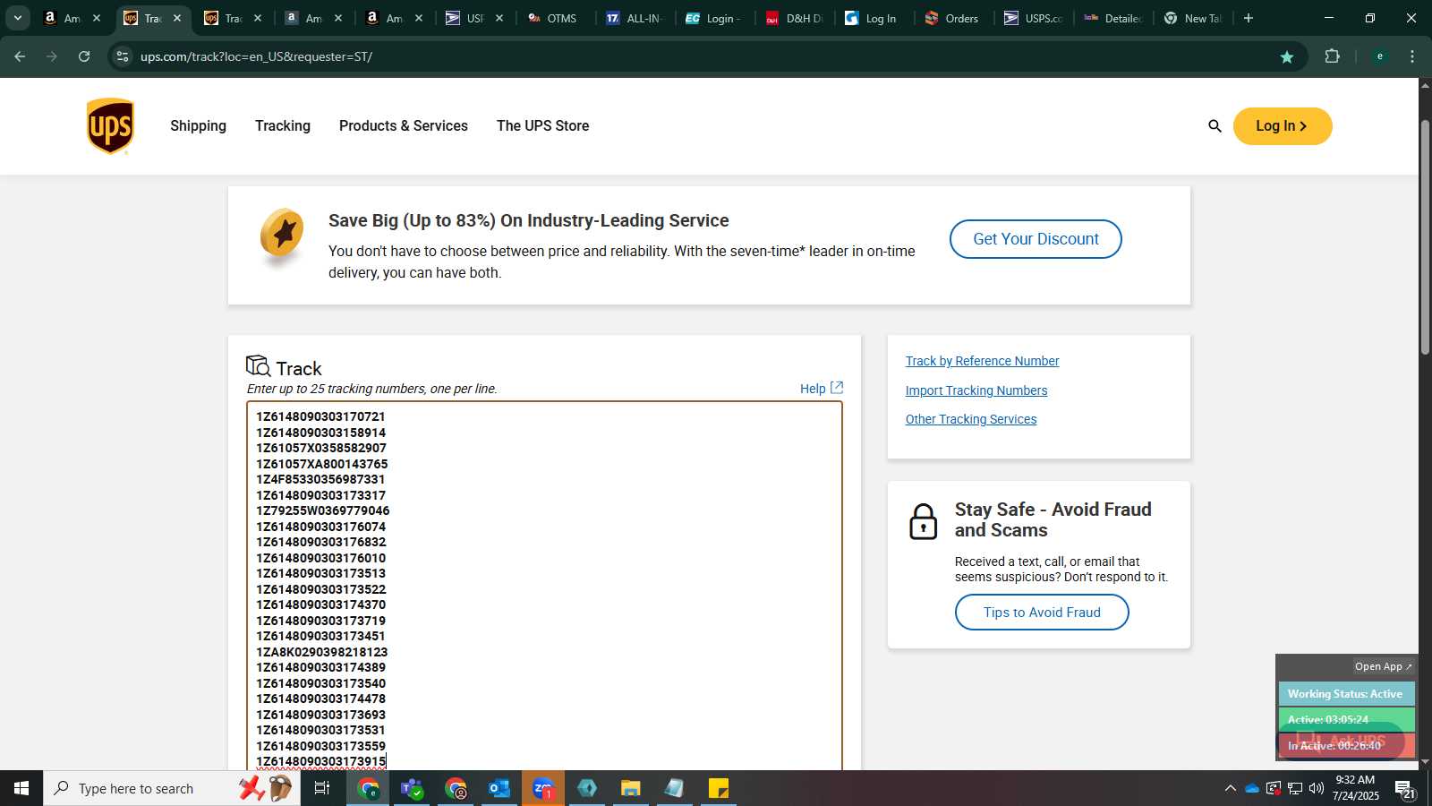This screenshot has height=806, width=1432.
Task: Click OneDrive cloud icon in tray
Action: 1252,788
